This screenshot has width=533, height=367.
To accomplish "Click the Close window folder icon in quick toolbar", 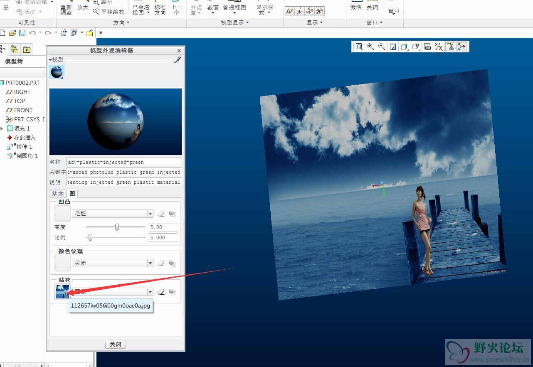I will pyautogui.click(x=89, y=33).
